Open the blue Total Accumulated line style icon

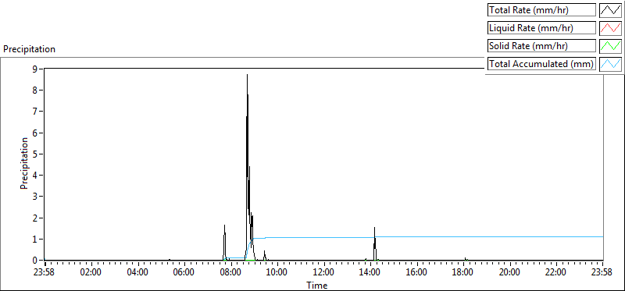point(611,64)
